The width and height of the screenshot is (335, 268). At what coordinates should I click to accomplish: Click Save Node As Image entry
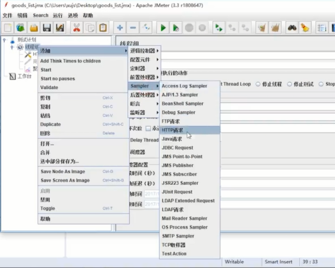[63, 171]
